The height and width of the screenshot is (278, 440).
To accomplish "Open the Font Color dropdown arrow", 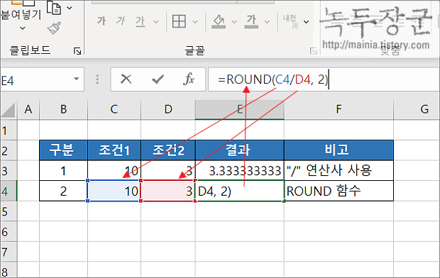I will click(x=267, y=22).
